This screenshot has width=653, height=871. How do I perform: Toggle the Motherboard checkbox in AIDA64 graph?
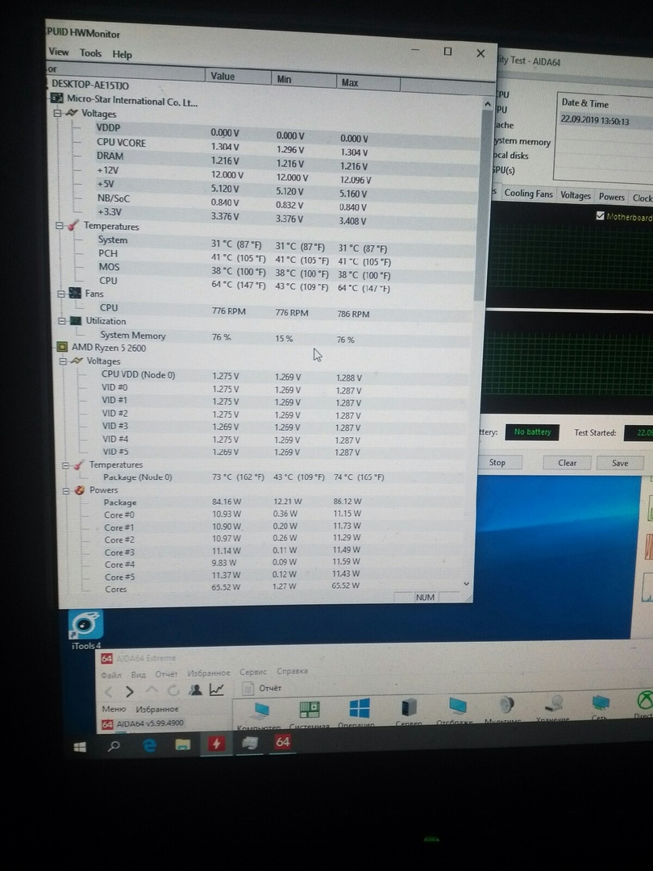click(x=601, y=215)
